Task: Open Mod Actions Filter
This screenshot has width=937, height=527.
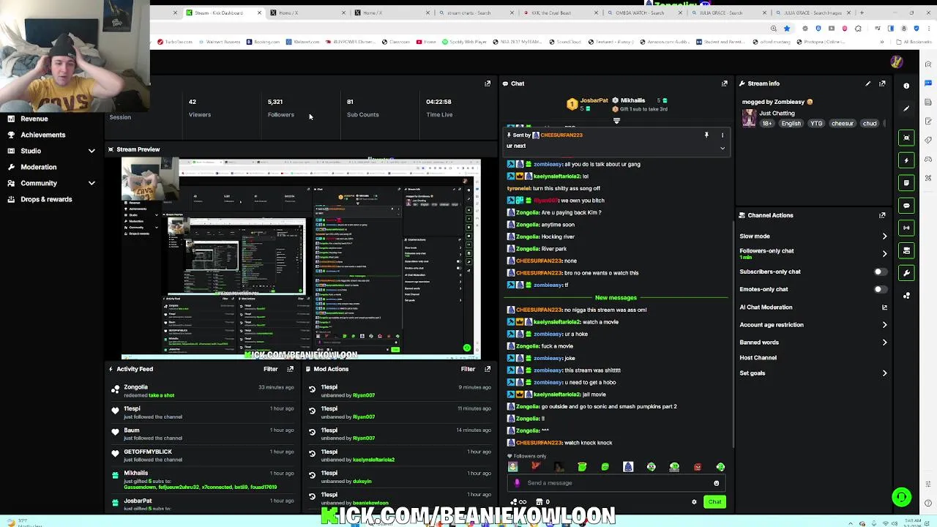Action: [467, 369]
